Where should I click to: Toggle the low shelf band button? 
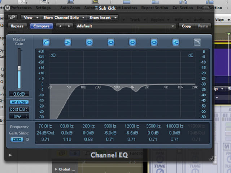coord(68,42)
